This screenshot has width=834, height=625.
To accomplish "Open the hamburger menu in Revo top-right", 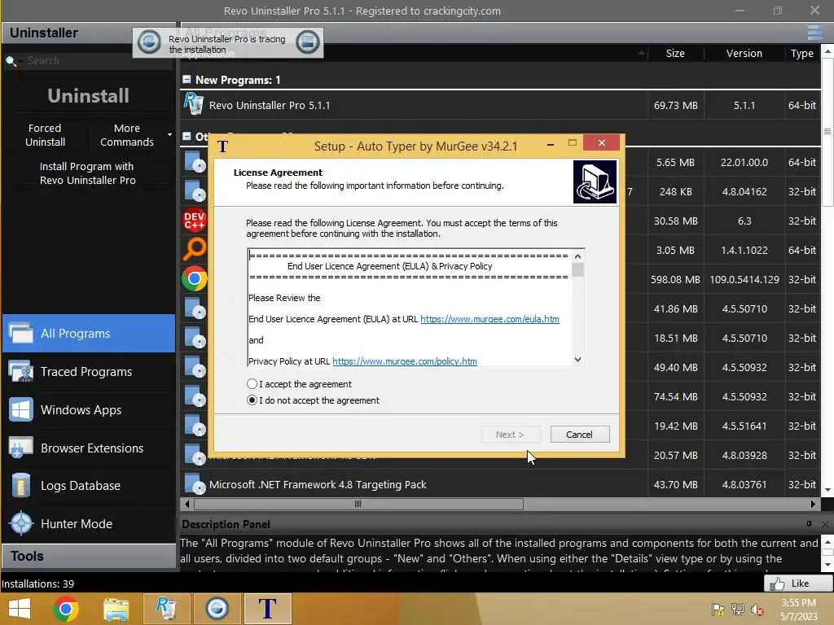I will point(814,33).
